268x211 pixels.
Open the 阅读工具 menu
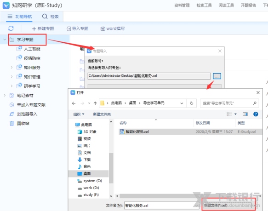point(226,6)
